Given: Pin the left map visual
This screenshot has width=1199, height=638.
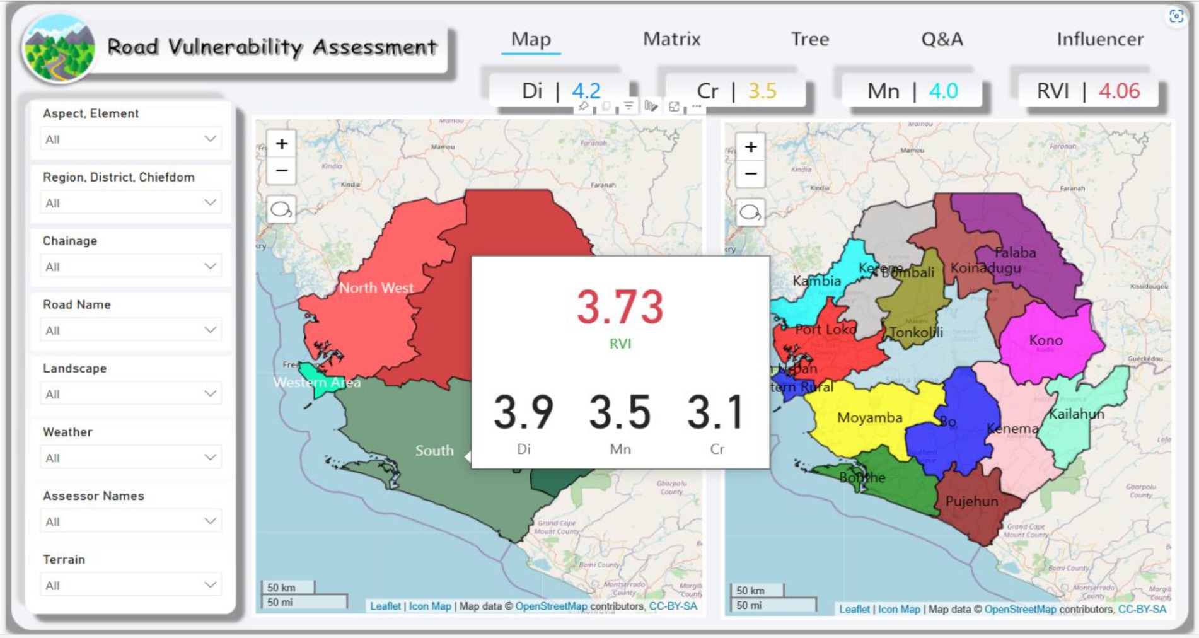Looking at the screenshot, I should click(x=584, y=107).
